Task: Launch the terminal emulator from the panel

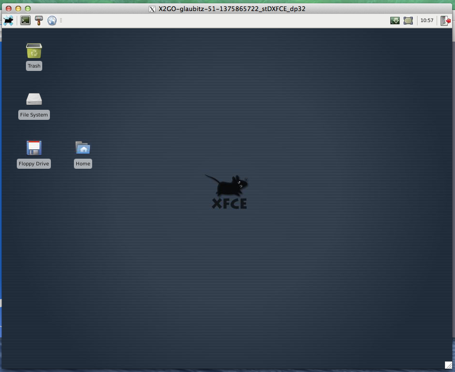Action: [x=25, y=21]
